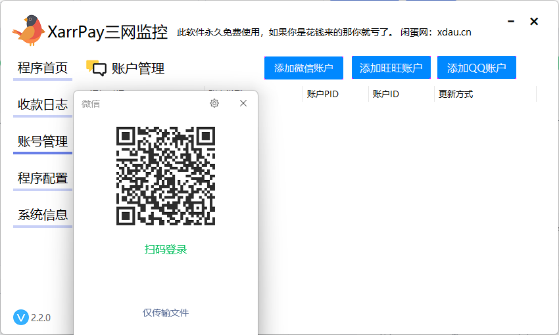The image size is (559, 335).
Task: Click the XarrPay bird logo
Action: tap(28, 30)
